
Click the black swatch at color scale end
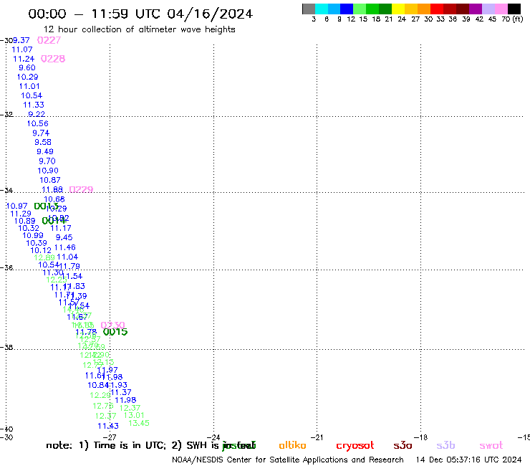(x=514, y=9)
